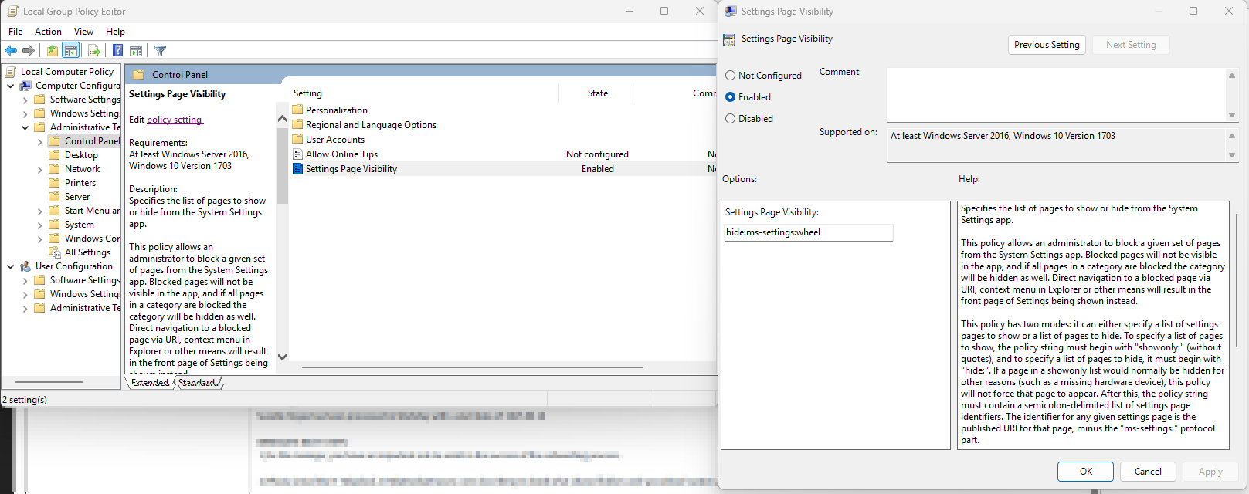Toggle the Show/Hide Action Pane icon
Viewport: 1249px width, 494px height.
(136, 51)
